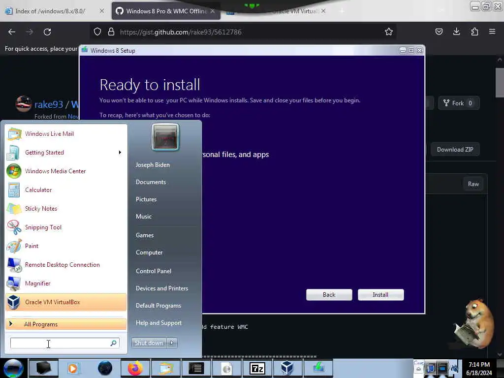Open Firefox from the taskbar
504x378 pixels.
135,368
